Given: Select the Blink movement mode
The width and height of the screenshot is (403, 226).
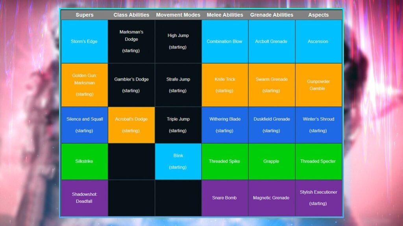Looking at the screenshot, I should click(x=178, y=161).
